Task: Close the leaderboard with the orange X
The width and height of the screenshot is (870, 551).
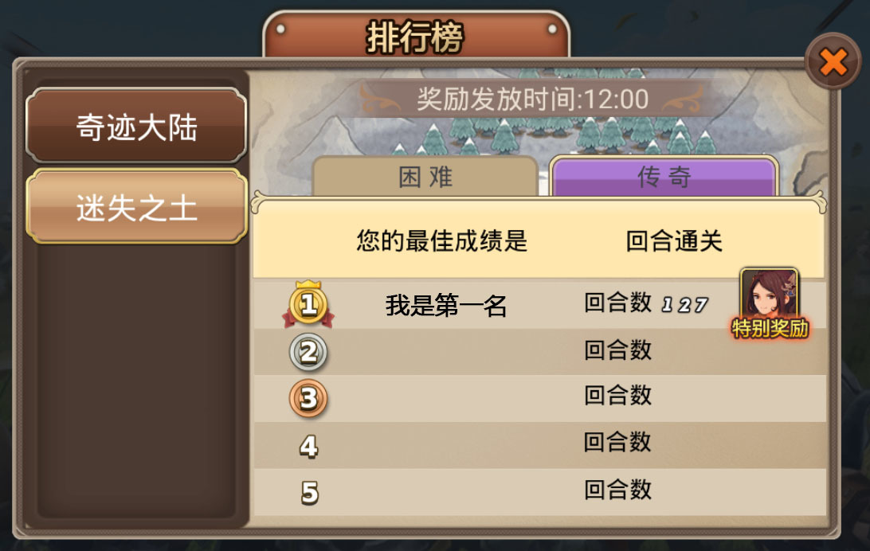Action: click(833, 61)
